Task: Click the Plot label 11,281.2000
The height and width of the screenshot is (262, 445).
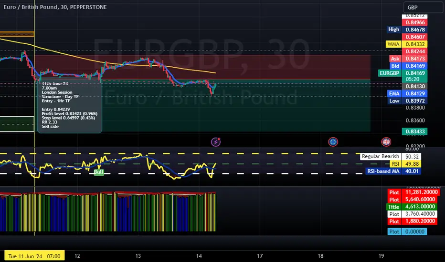Action: pyautogui.click(x=414, y=192)
